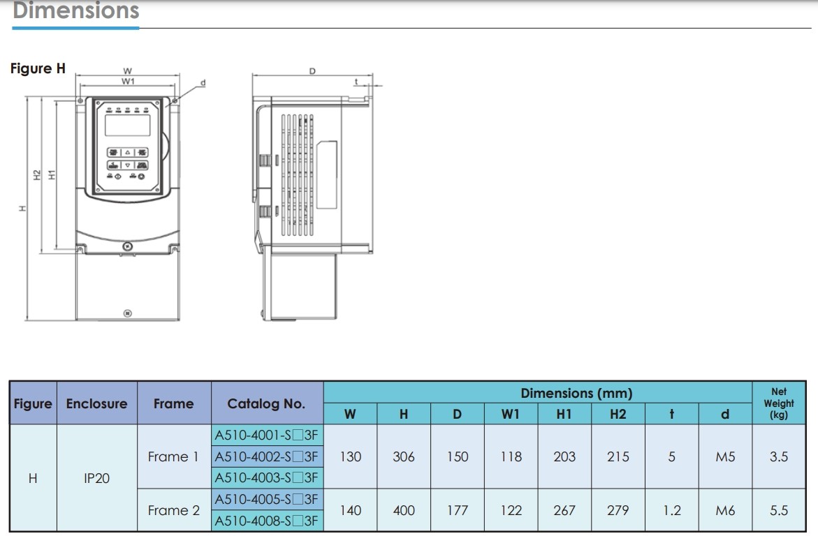The image size is (818, 536).
Task: Select the "M5" cell in the d column
Action: (x=725, y=456)
